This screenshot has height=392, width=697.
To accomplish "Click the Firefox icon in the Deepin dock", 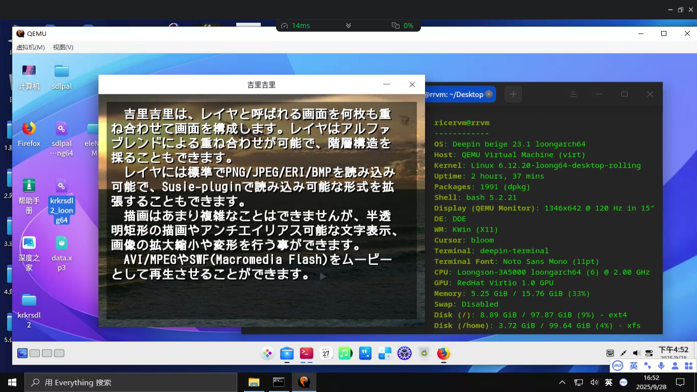I will [x=443, y=353].
